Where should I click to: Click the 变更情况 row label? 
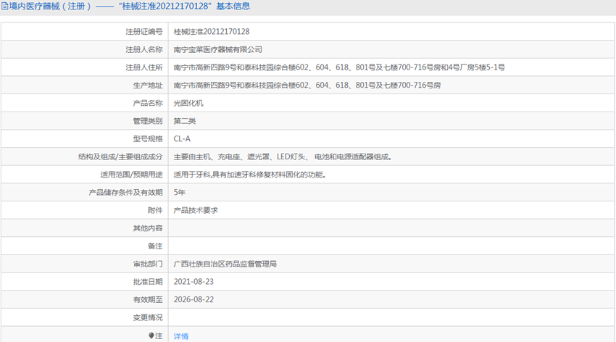pos(148,317)
